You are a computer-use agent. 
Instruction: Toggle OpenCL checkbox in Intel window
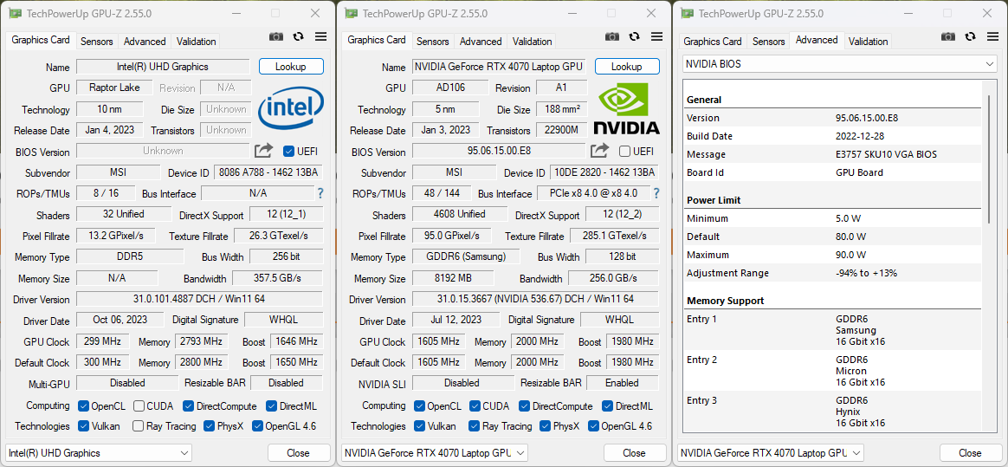point(83,405)
